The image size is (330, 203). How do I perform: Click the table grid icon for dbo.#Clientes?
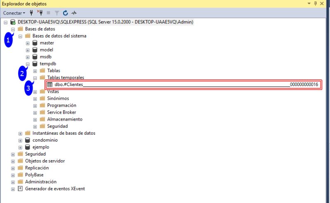click(x=50, y=84)
